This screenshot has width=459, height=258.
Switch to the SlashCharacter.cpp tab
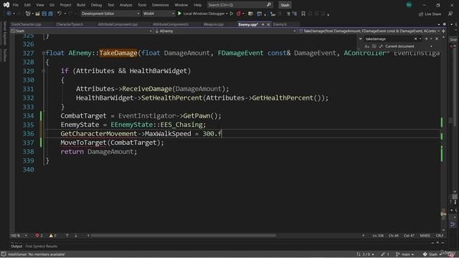[26, 24]
